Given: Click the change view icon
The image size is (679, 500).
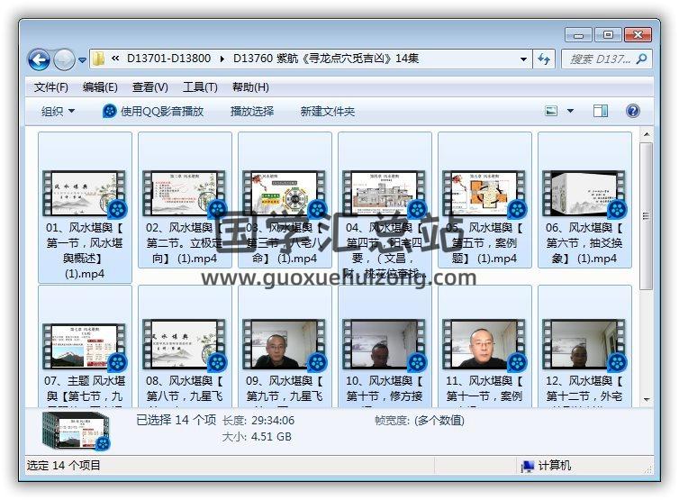Looking at the screenshot, I should pyautogui.click(x=551, y=111).
